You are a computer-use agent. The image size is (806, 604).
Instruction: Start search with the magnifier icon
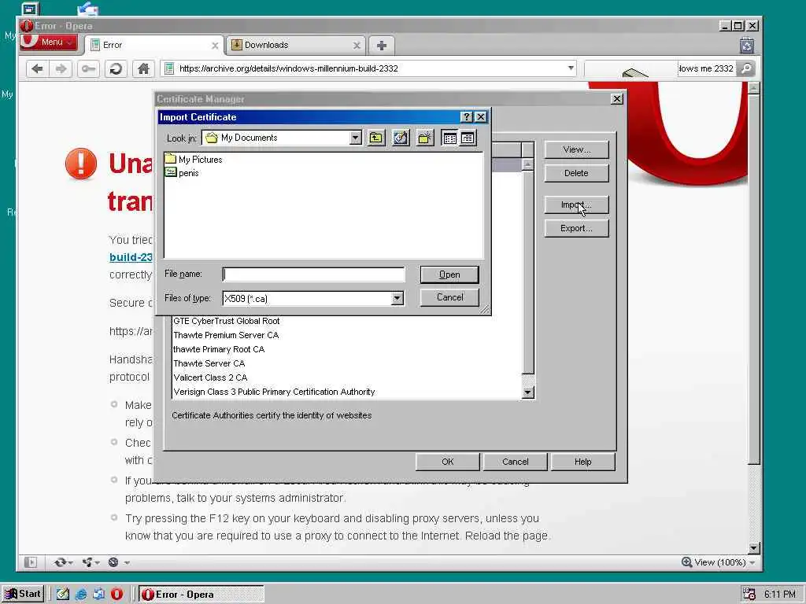point(746,68)
